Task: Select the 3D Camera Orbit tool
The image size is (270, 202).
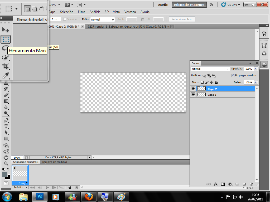Action: pyautogui.click(x=6, y=152)
